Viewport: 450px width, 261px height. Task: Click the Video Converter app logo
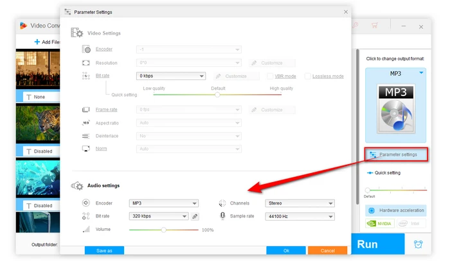point(23,26)
